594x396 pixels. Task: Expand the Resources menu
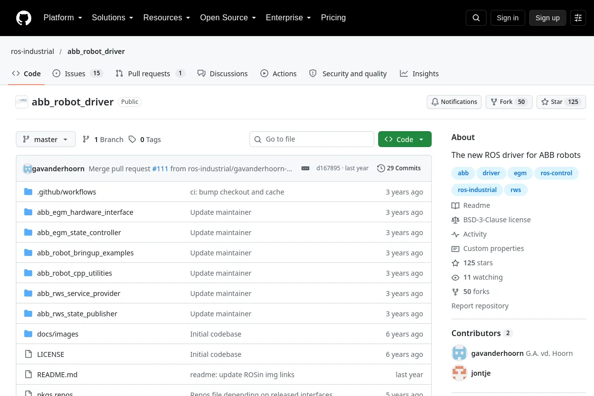[x=167, y=18]
